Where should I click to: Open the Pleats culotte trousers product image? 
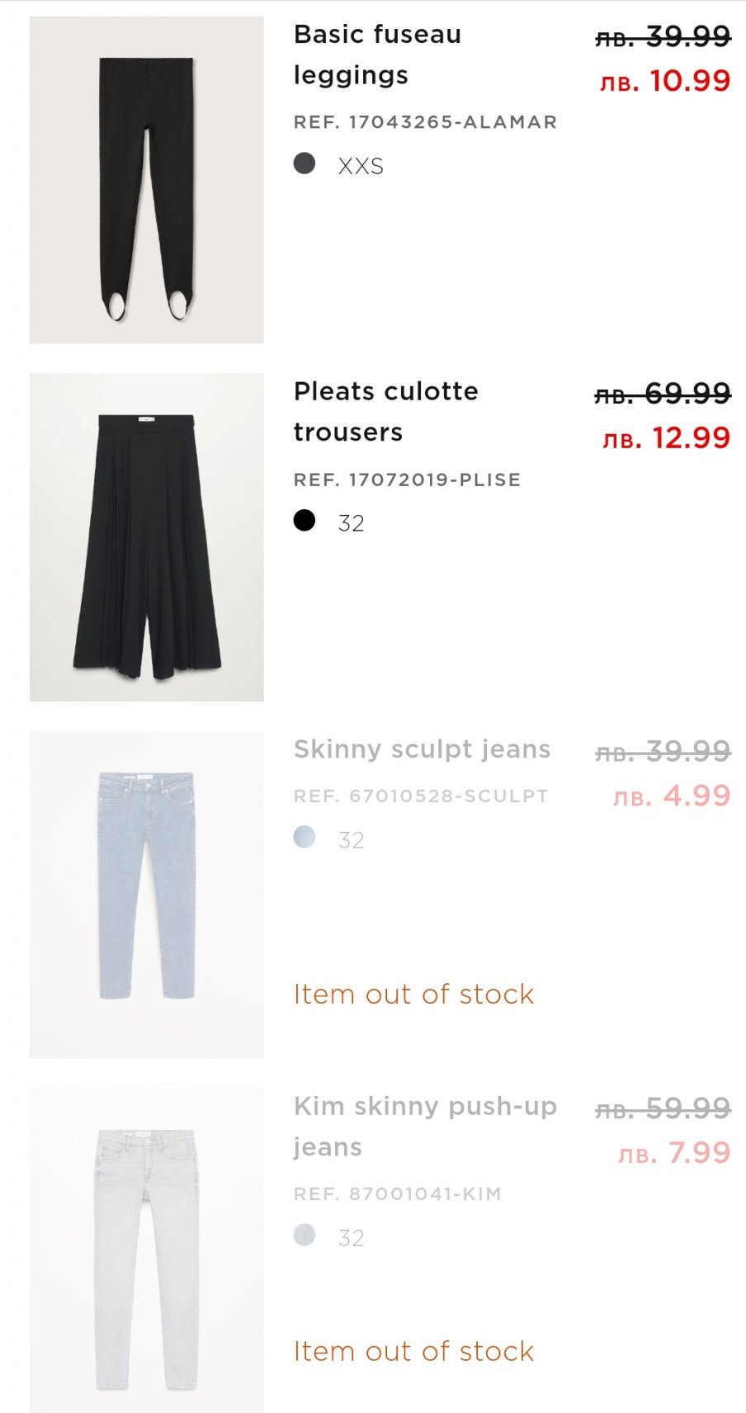147,537
